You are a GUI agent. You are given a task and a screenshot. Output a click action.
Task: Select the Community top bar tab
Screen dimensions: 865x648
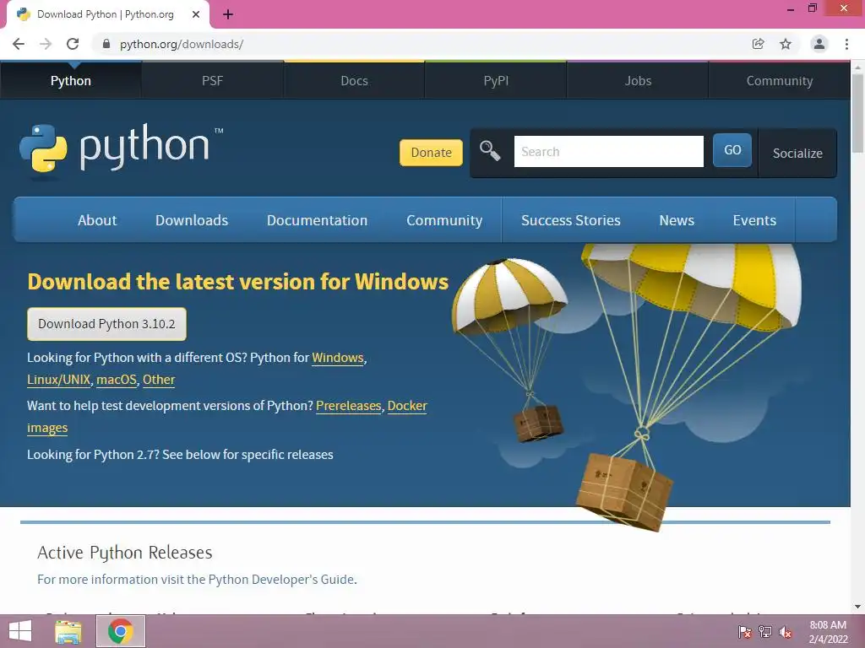pos(780,80)
